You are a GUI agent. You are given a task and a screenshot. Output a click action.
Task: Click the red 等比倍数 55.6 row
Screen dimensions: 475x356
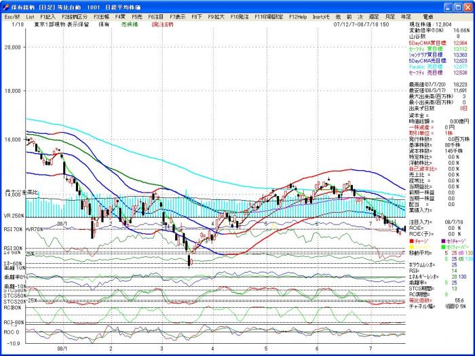coord(436,300)
